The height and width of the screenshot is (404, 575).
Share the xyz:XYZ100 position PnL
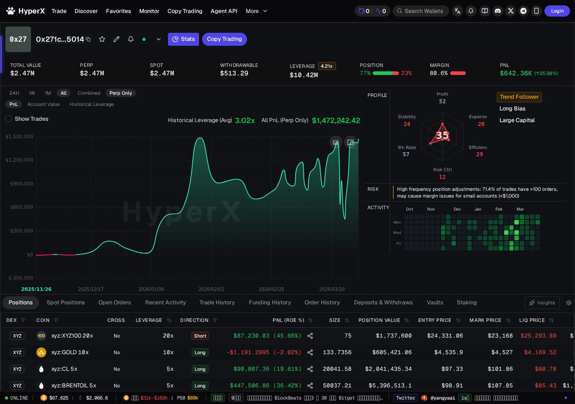pyautogui.click(x=310, y=336)
